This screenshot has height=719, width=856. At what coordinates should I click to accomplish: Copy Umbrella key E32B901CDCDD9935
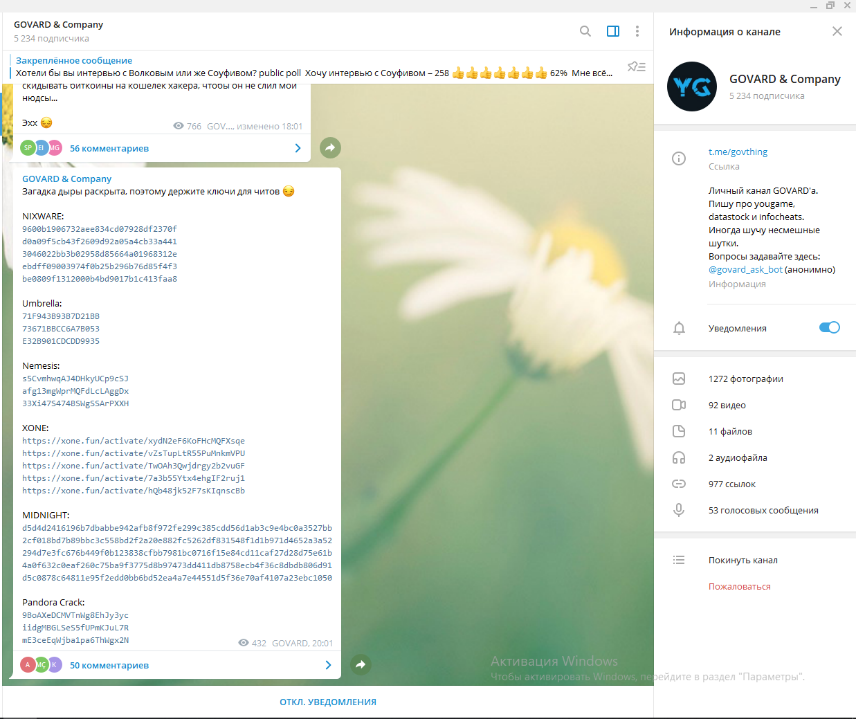tap(61, 341)
